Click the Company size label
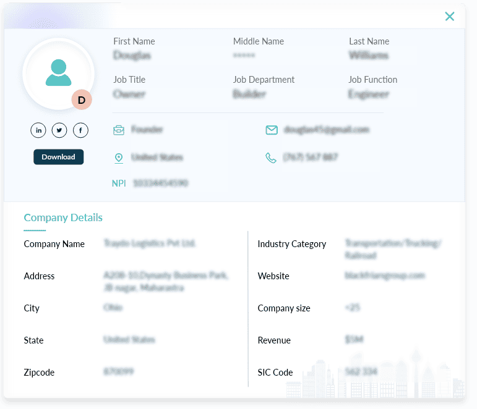The height and width of the screenshot is (409, 477). 284,308
